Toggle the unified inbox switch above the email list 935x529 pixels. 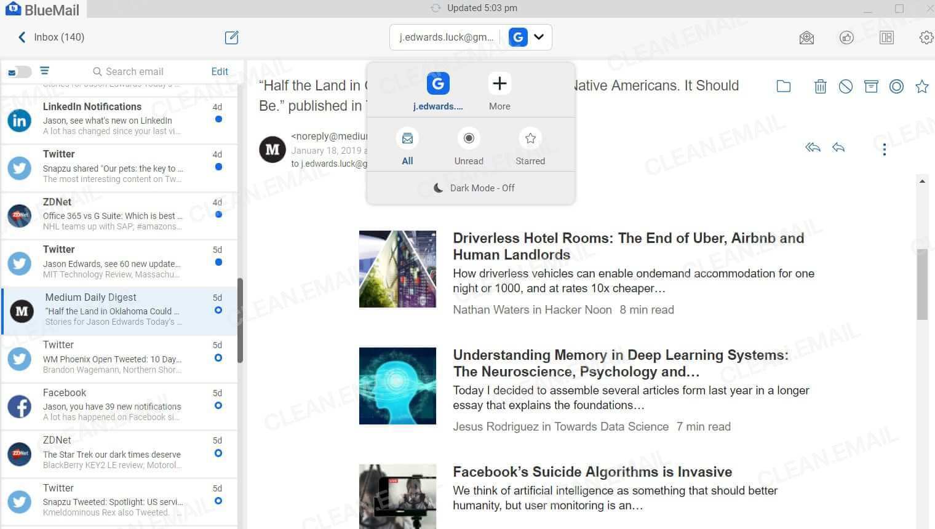click(x=18, y=71)
